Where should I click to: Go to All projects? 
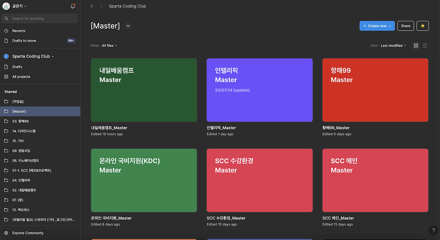[40, 77]
